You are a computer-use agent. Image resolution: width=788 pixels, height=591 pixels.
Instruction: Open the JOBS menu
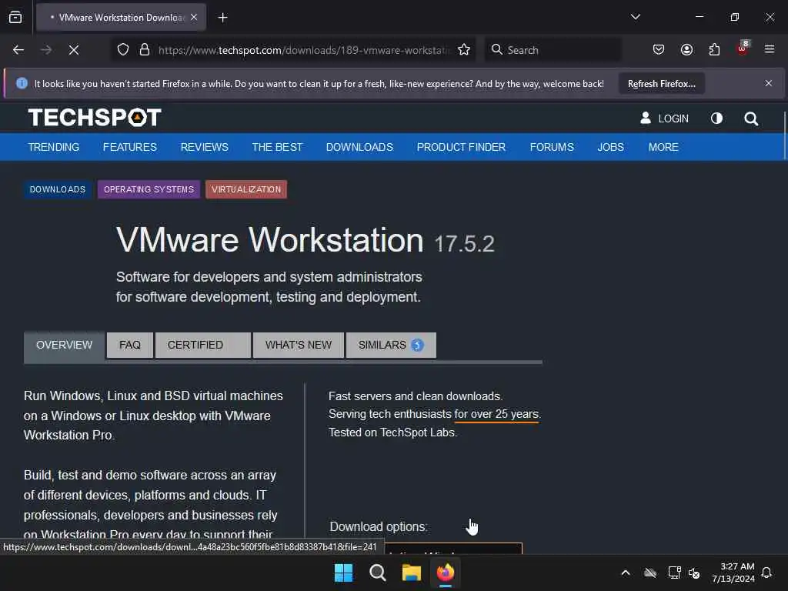610,147
